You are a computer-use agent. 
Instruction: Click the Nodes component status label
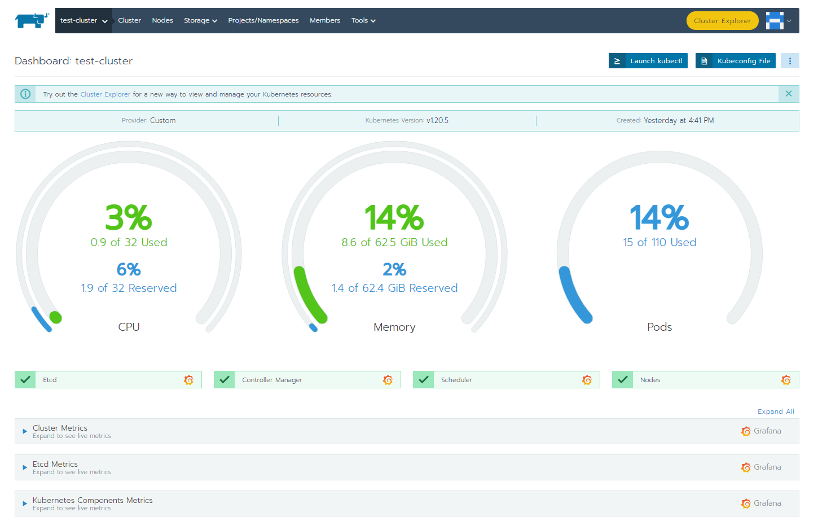coord(650,380)
